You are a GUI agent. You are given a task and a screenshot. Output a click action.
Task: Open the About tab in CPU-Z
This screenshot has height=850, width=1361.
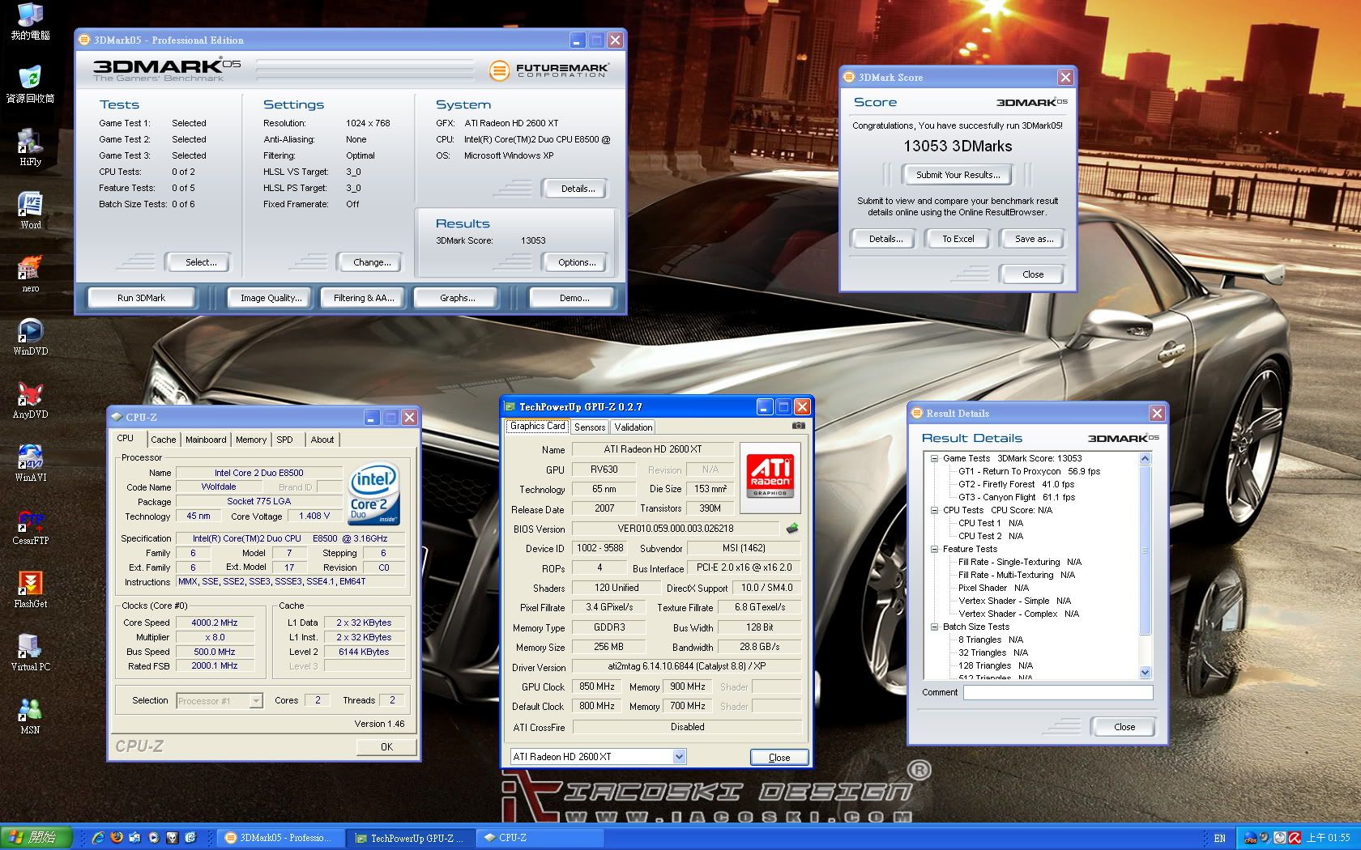coord(322,440)
